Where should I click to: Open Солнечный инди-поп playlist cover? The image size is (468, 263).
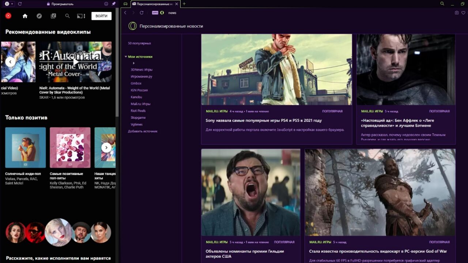pyautogui.click(x=25, y=148)
